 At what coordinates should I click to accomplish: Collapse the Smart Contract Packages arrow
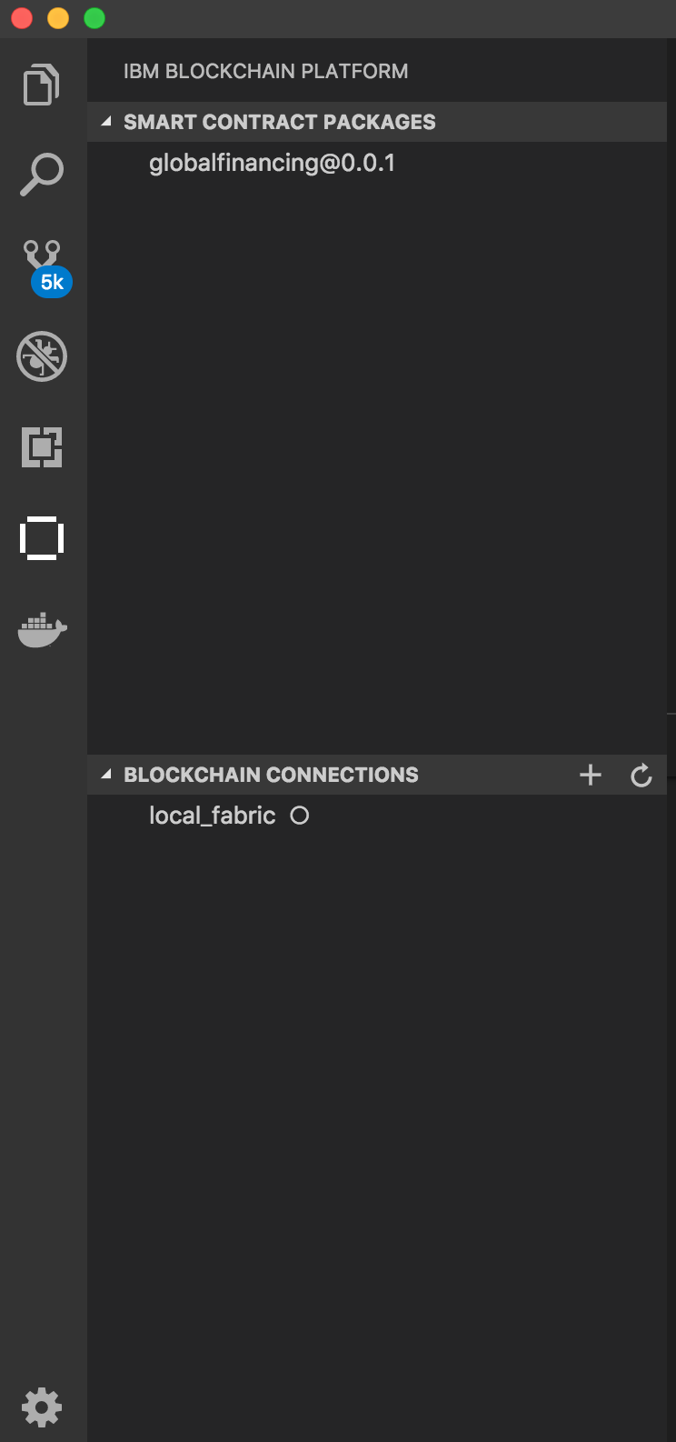point(106,122)
